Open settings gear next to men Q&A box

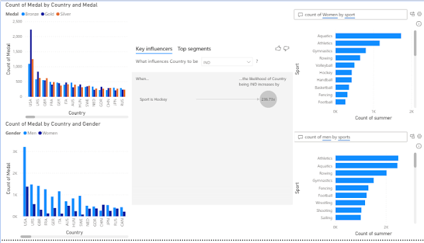419,136
